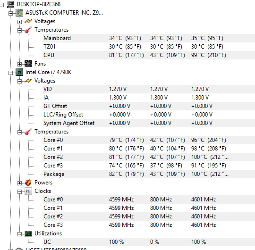This screenshot has height=250, width=255.
Task: Click the mainboard Temperatures thermometer icon
Action: pyautogui.click(x=28, y=30)
